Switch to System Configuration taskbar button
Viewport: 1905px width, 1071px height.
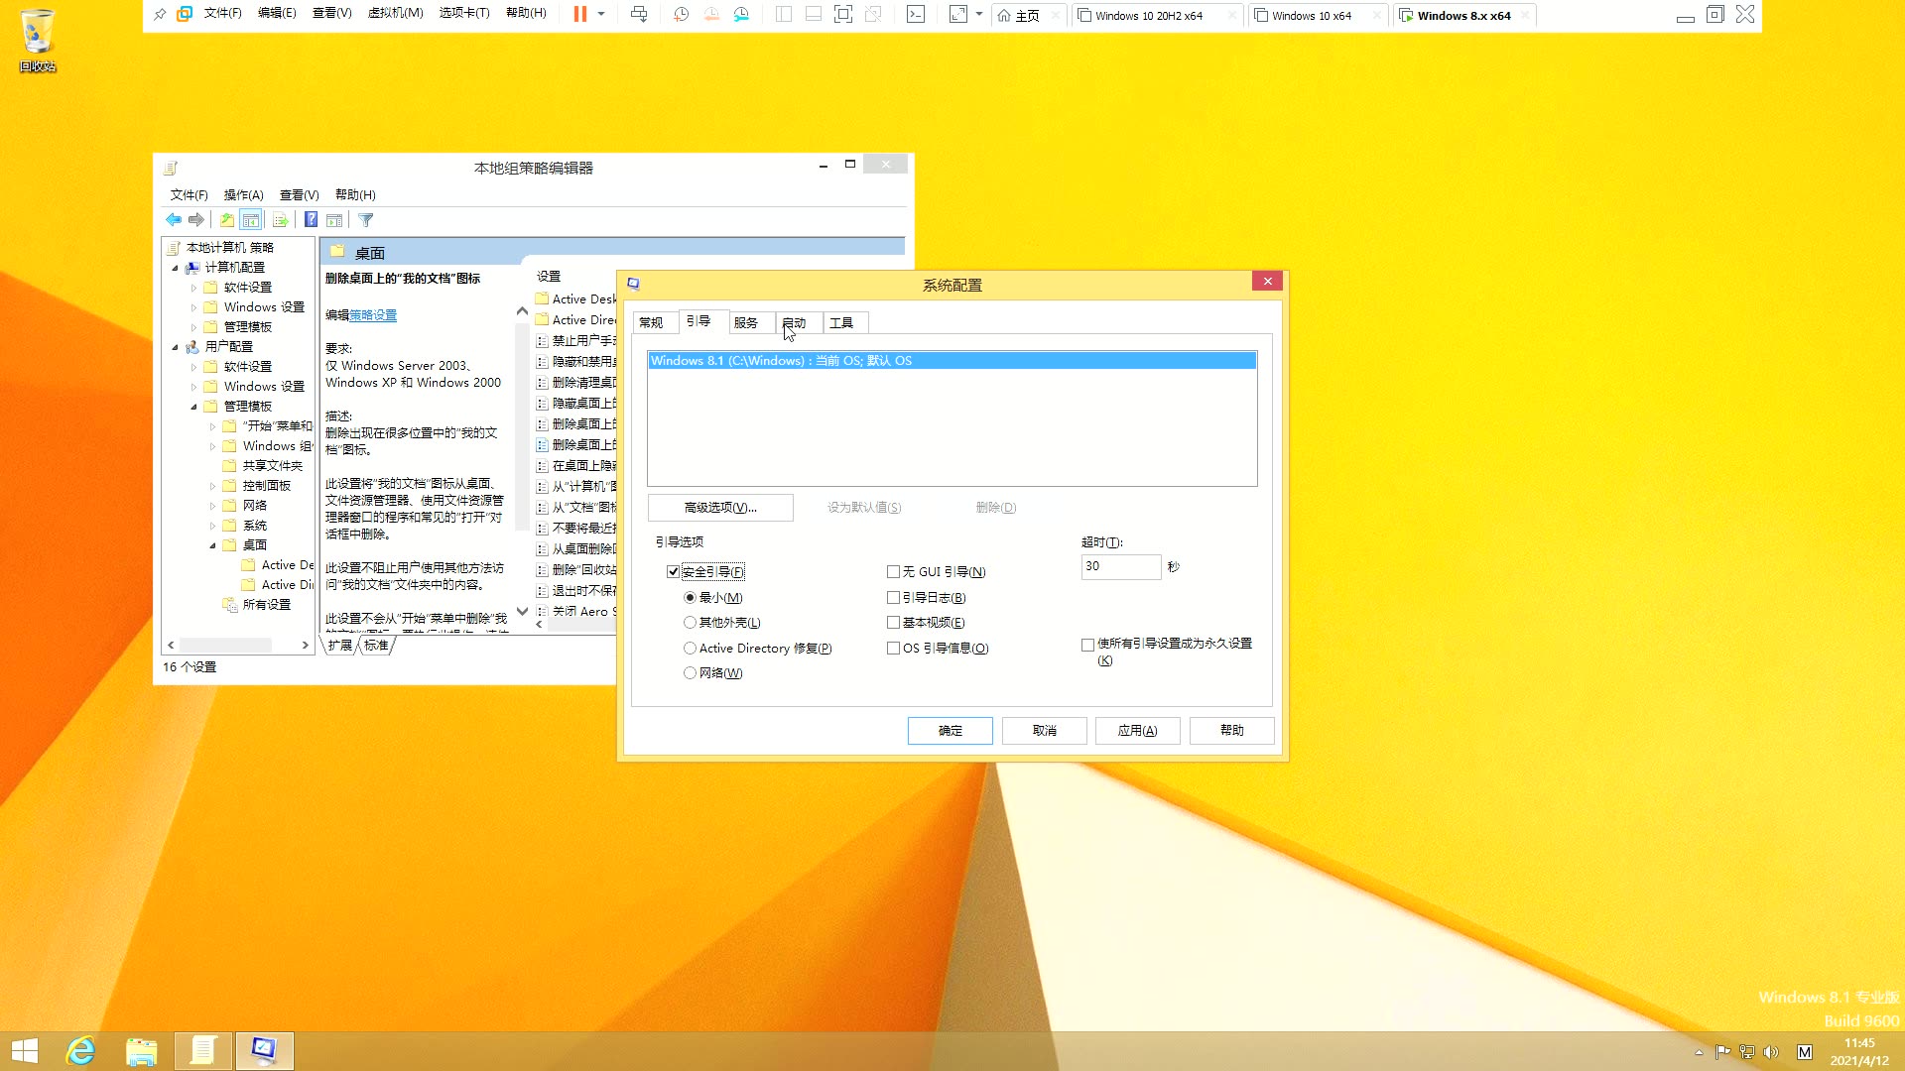pyautogui.click(x=264, y=1051)
